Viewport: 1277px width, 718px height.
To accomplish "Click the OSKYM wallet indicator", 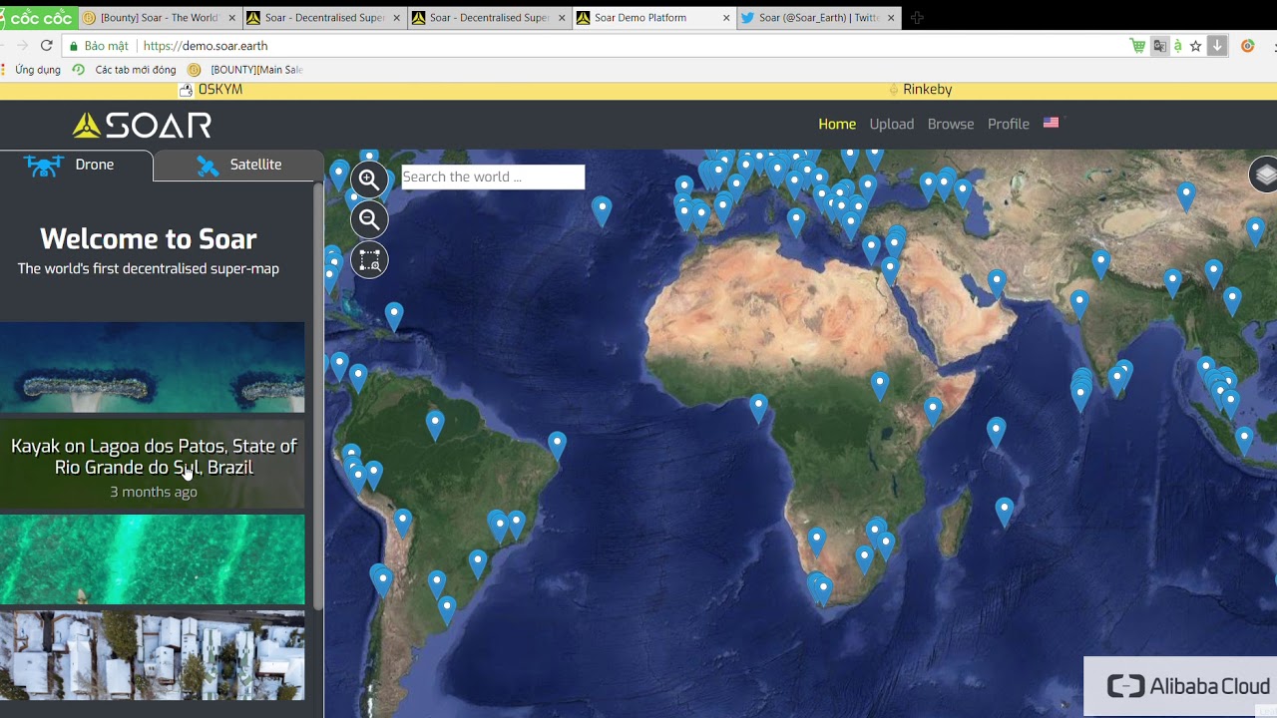I will click(x=212, y=90).
